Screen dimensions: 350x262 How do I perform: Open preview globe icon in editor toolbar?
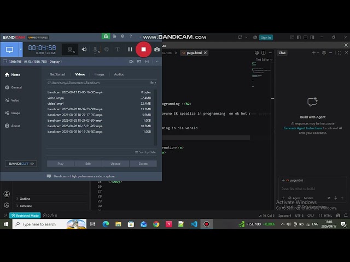point(256,53)
